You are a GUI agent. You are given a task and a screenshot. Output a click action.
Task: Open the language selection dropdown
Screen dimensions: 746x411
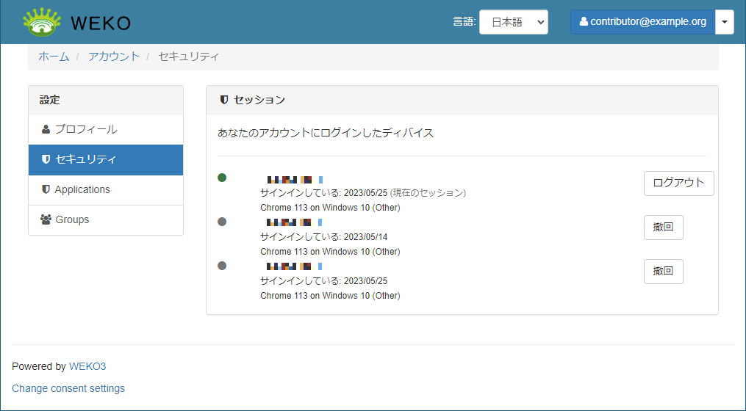point(514,22)
